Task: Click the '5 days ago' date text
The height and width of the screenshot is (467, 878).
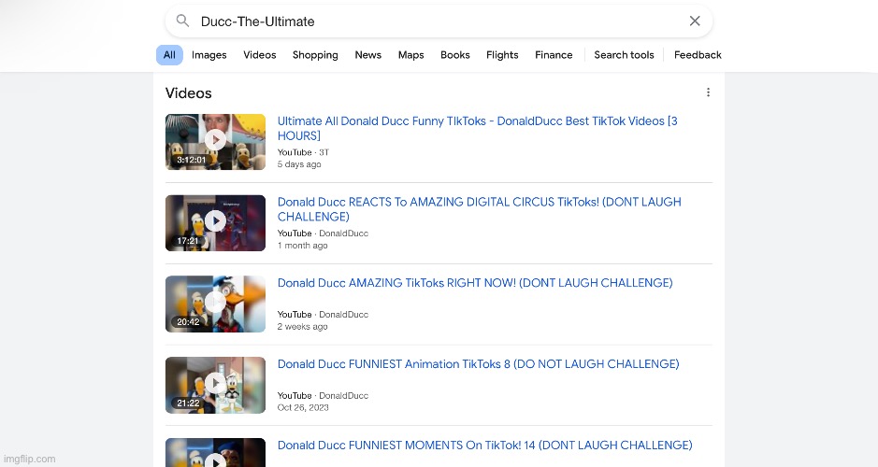Action: pos(299,164)
